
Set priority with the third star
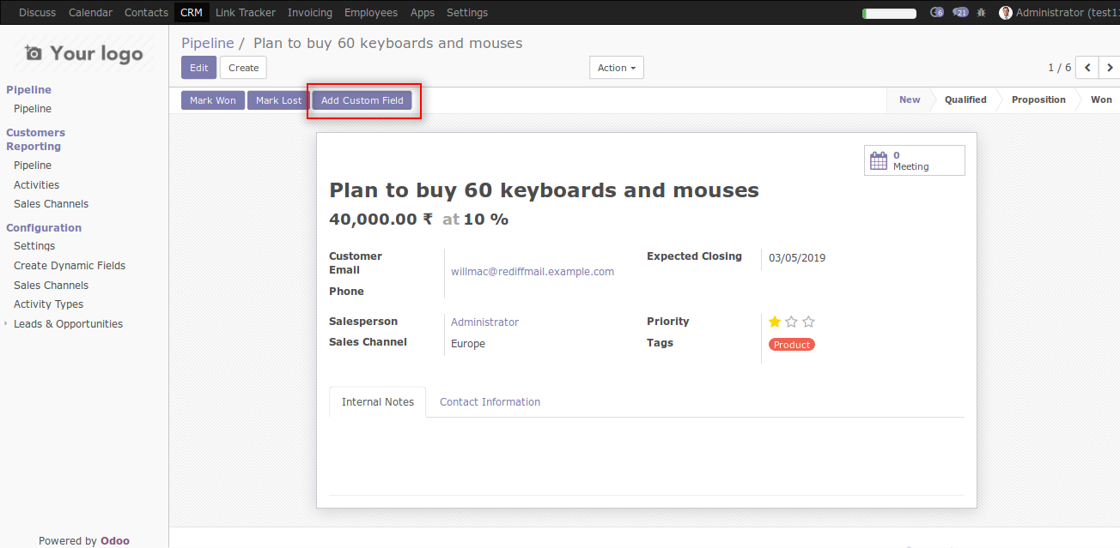(x=808, y=322)
